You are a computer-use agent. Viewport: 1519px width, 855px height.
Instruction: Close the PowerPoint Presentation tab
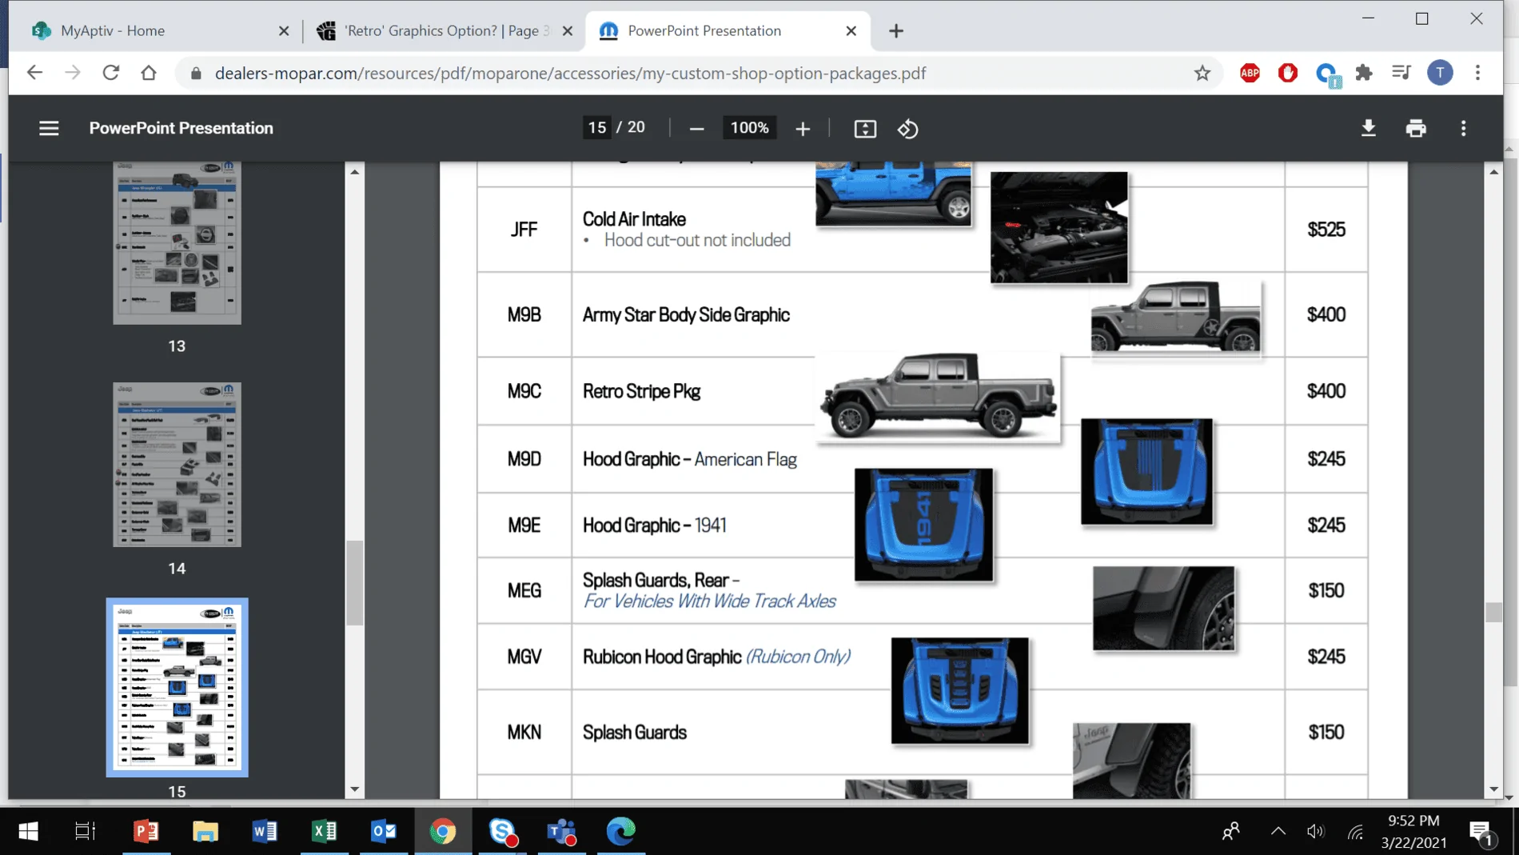click(x=851, y=30)
